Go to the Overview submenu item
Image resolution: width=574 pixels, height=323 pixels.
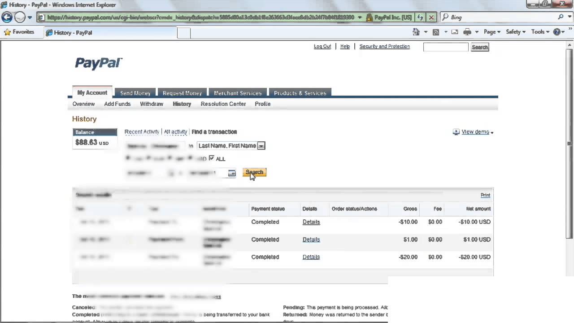click(83, 104)
